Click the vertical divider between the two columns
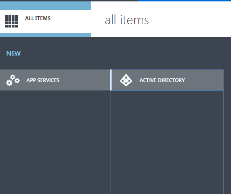 coord(110,142)
